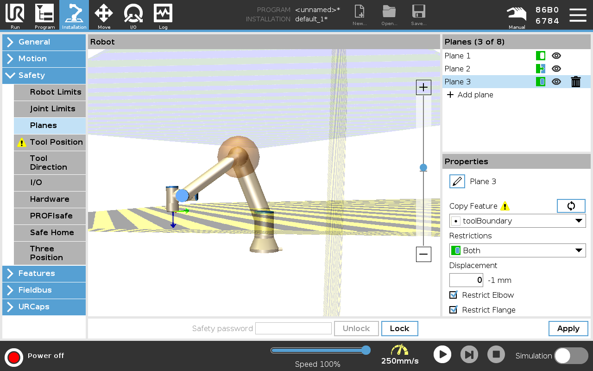Open the hamburger menu
Viewport: 593px width, 371px height.
(578, 15)
